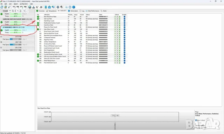224x134 pixels.
Task: Click the green check icon of Head Flying Hours
Action: (38, 61)
